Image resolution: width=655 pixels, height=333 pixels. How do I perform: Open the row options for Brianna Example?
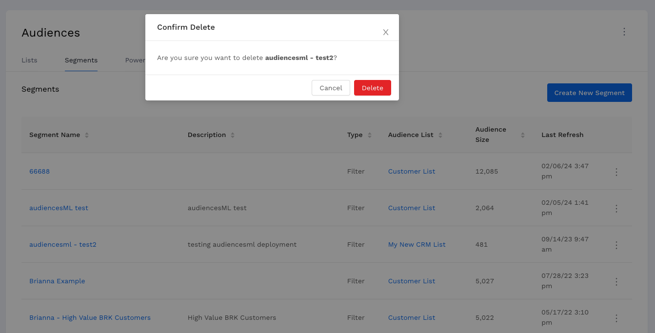616,282
